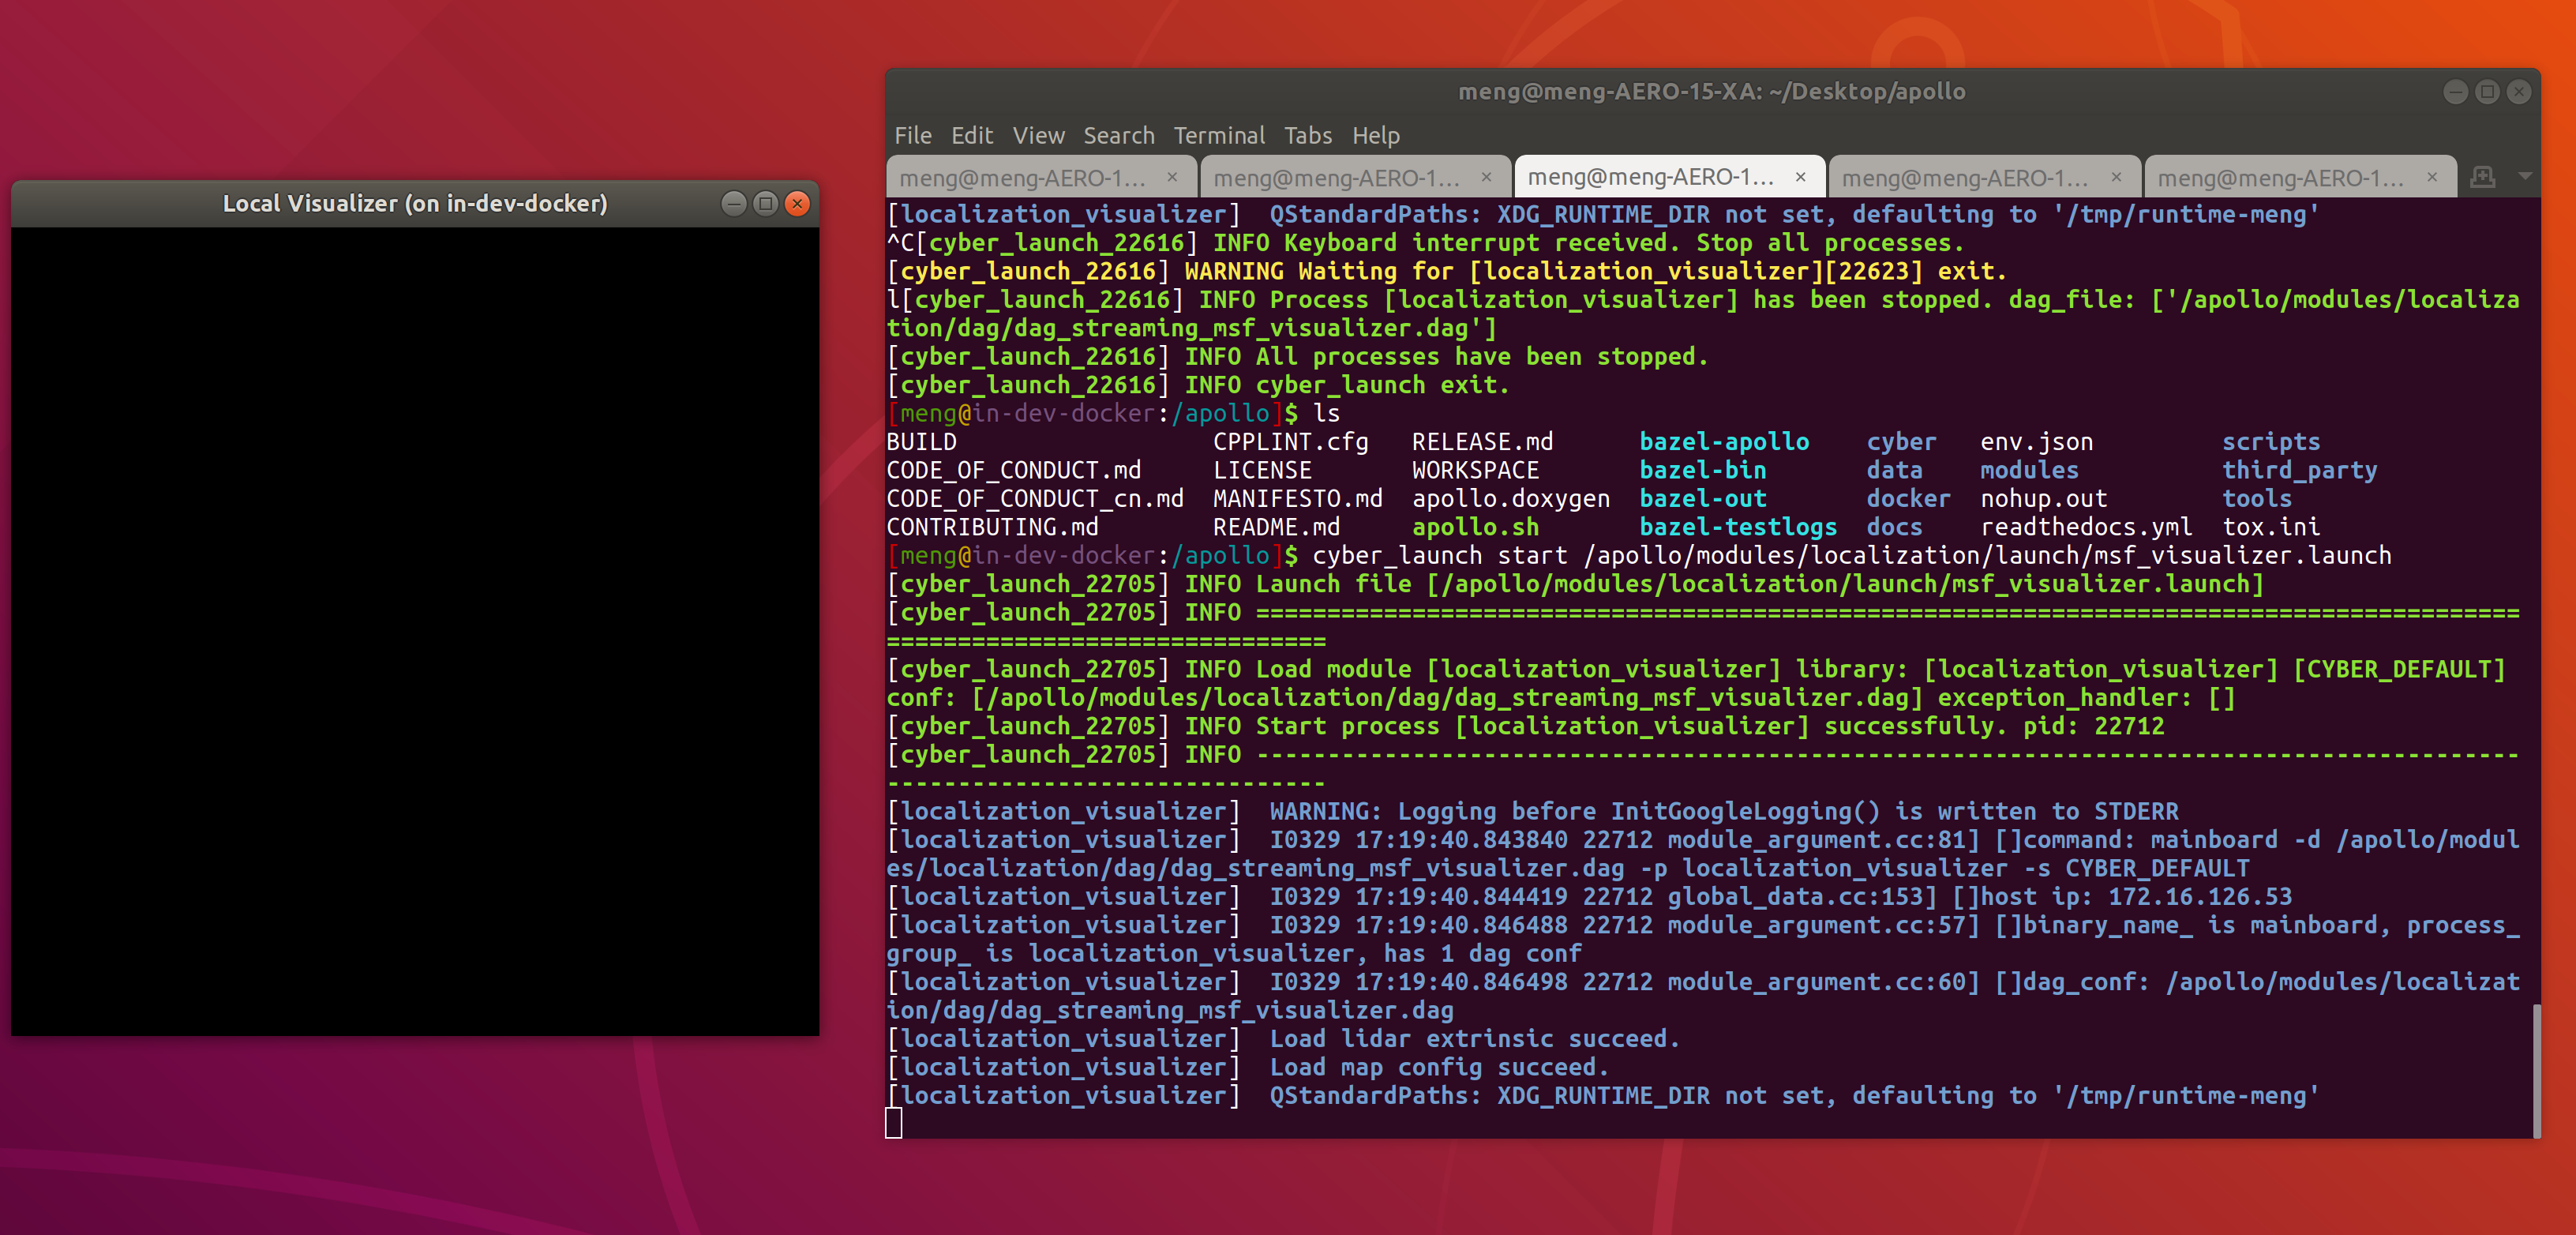Open the Search menu
This screenshot has height=1235, width=2576.
pyautogui.click(x=1118, y=136)
